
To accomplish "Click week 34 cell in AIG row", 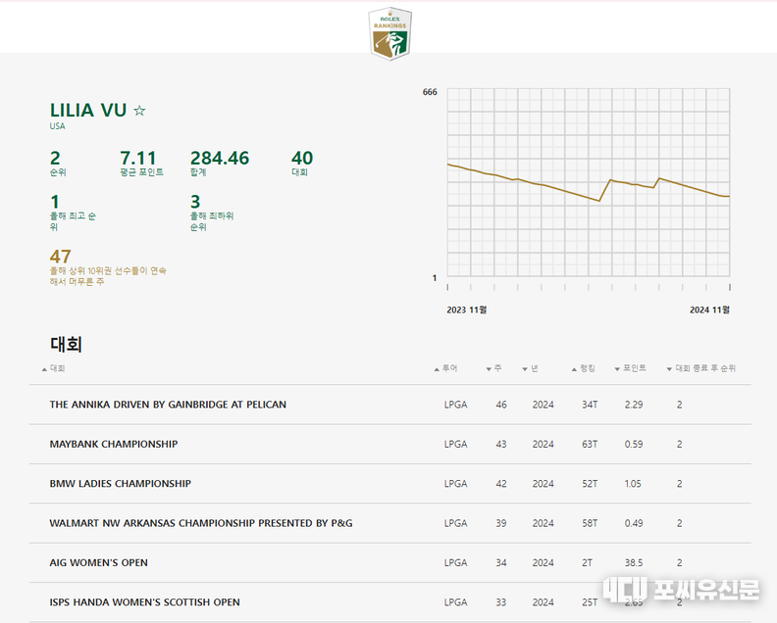I will click(x=501, y=563).
